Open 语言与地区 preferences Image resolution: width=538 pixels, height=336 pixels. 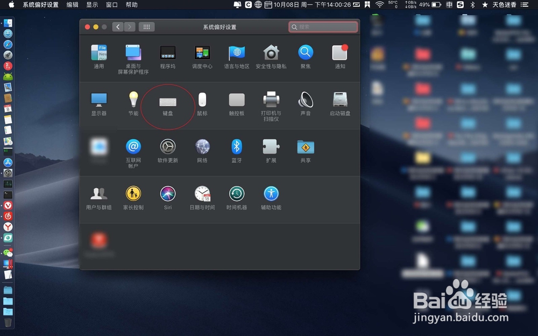coord(237,56)
